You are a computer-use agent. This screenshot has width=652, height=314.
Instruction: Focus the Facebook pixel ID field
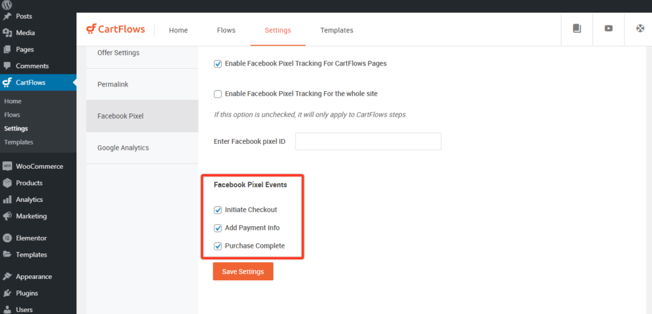point(369,141)
